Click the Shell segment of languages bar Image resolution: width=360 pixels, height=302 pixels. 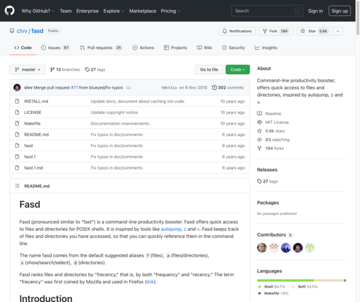pos(286,281)
